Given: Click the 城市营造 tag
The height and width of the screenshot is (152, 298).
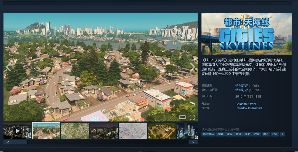Looking at the screenshot, I should coord(208,134).
